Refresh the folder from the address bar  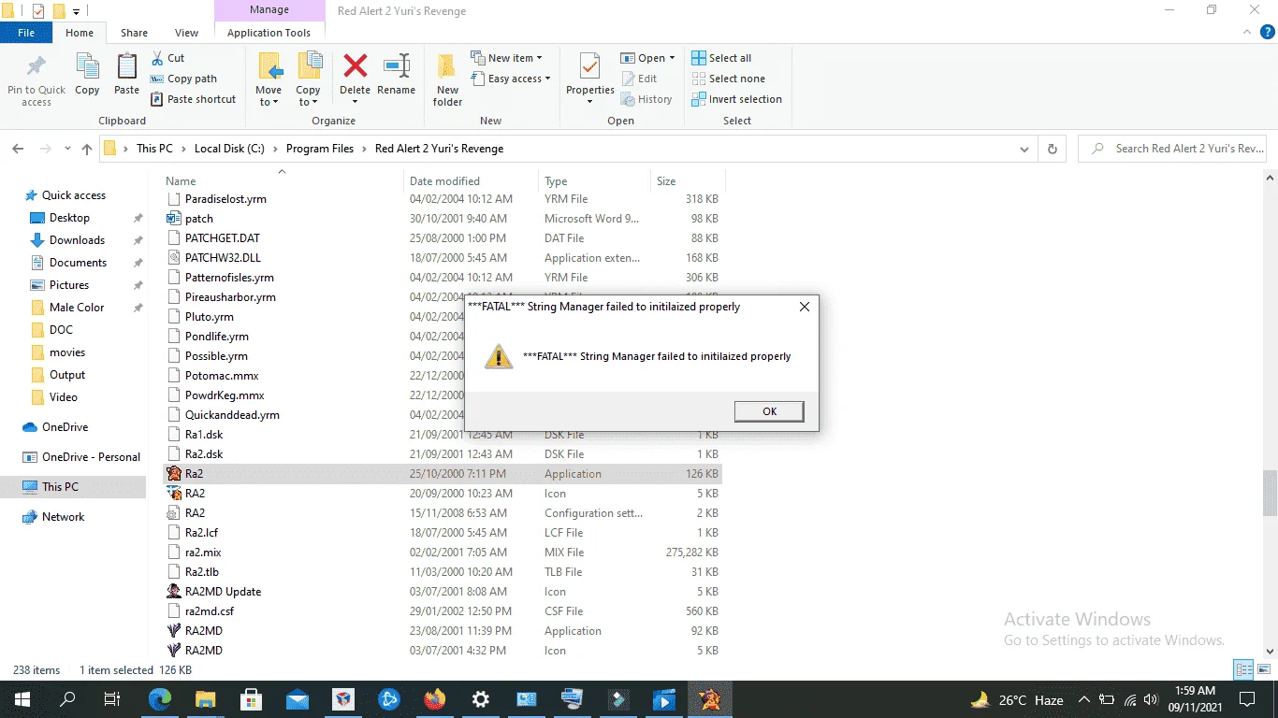pos(1053,149)
